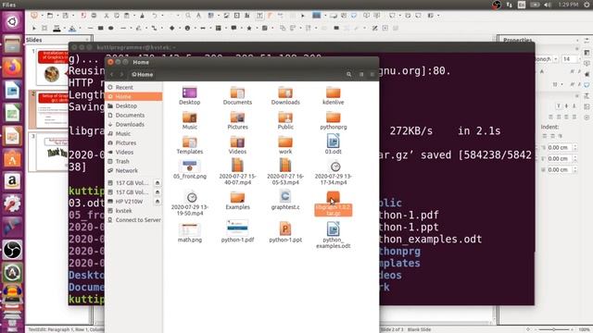Image resolution: width=593 pixels, height=333 pixels.
Task: Select the Pictures folder icon in file grid
Action: 237,120
